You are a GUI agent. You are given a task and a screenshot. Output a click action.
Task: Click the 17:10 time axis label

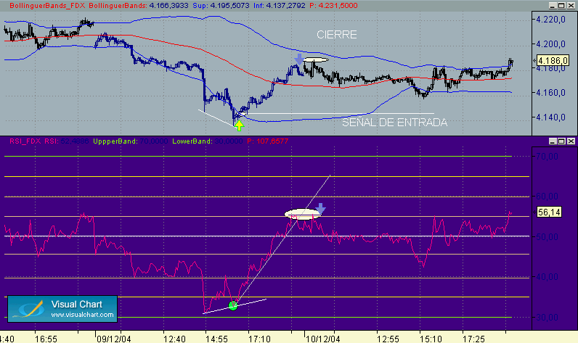click(x=259, y=339)
